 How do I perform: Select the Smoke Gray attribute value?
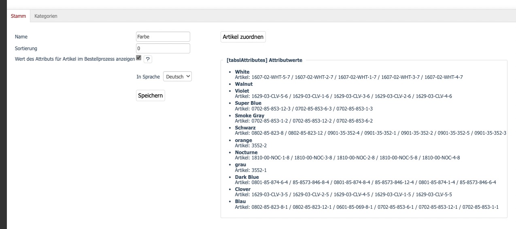coord(249,116)
